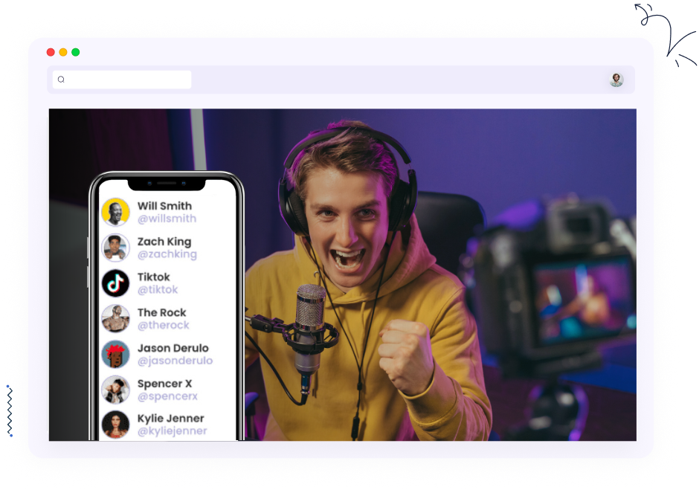Image resolution: width=699 pixels, height=490 pixels.
Task: Open the user profile avatar in the top bar
Action: 616,80
